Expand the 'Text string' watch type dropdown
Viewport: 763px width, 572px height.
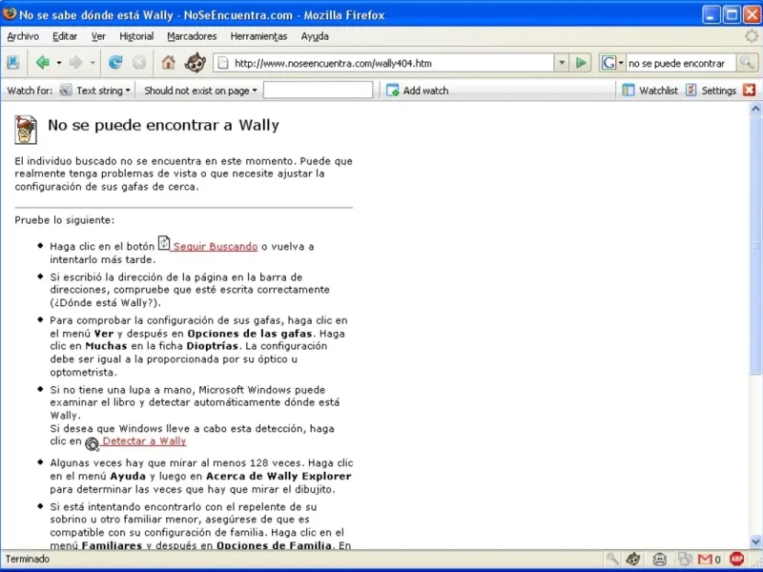tap(94, 91)
